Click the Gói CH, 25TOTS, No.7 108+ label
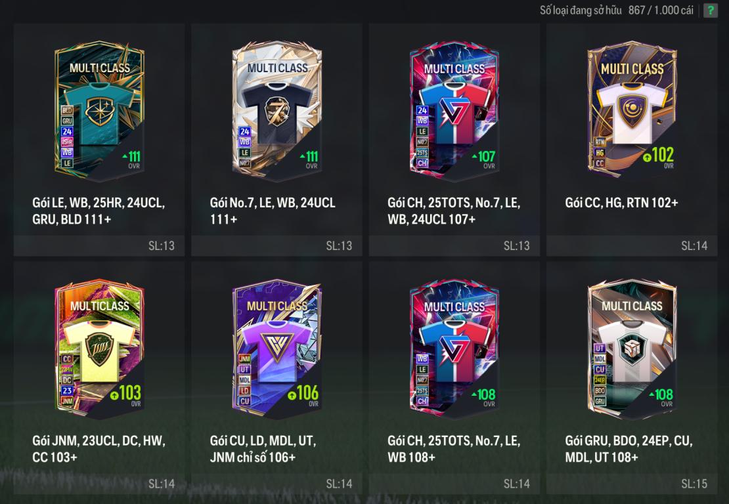 (x=454, y=449)
